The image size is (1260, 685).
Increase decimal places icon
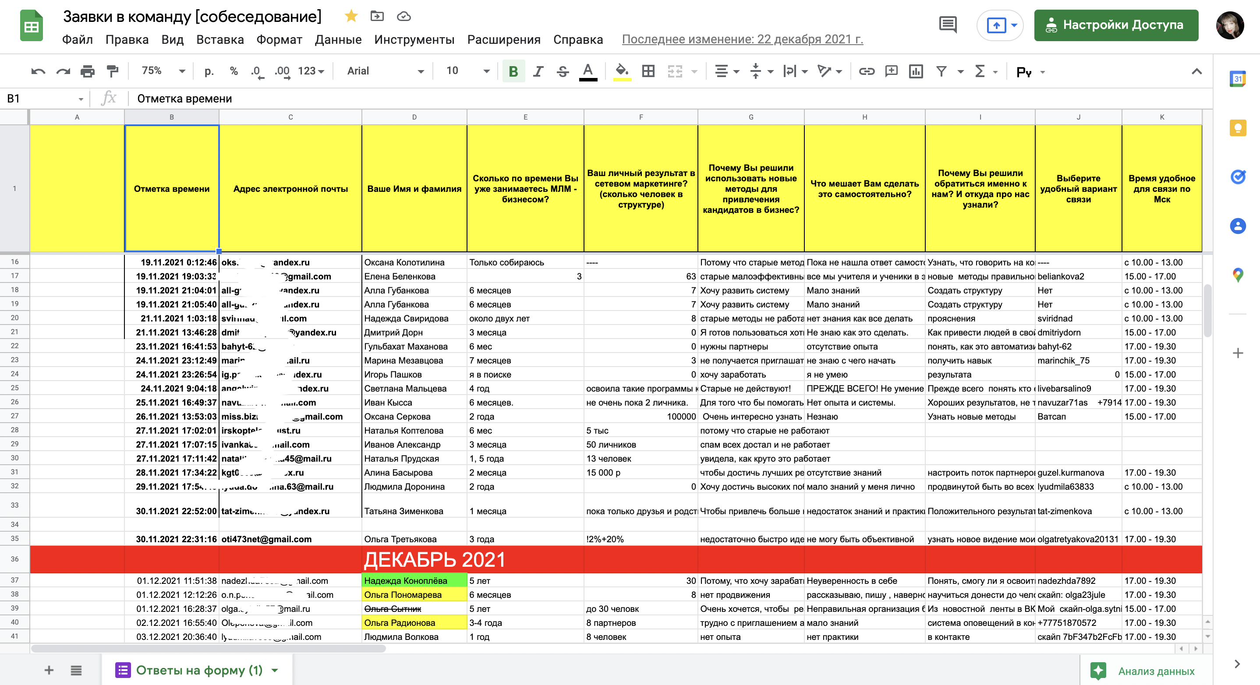[282, 71]
